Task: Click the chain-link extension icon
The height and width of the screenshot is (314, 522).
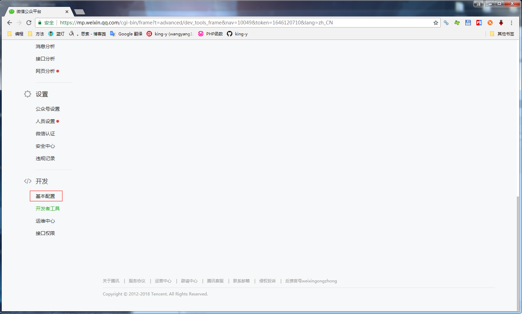Action: coord(446,23)
